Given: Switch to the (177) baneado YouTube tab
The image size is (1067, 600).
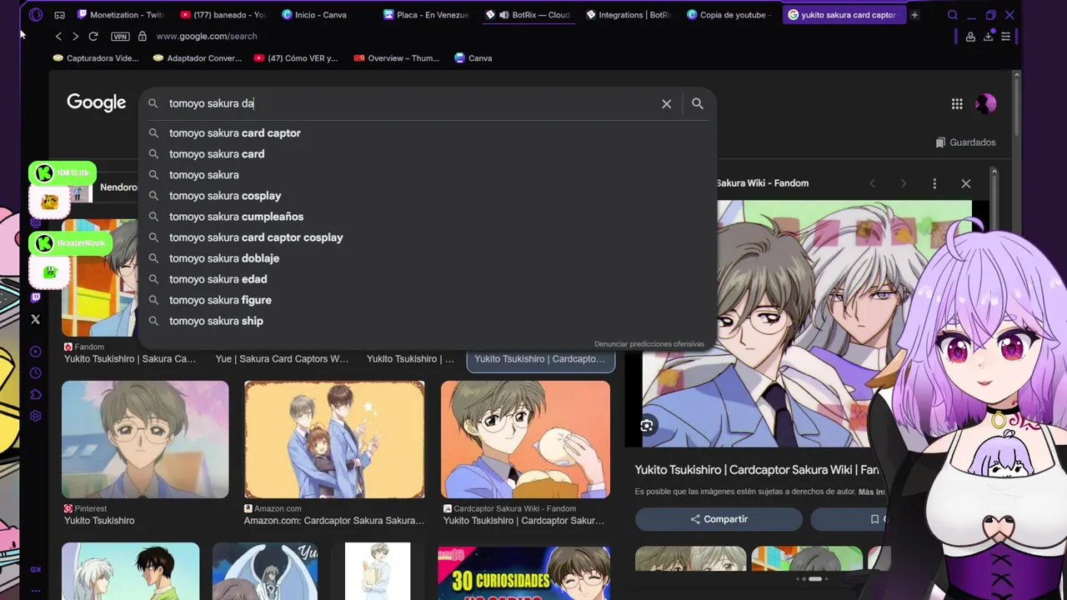Looking at the screenshot, I should coord(225,15).
